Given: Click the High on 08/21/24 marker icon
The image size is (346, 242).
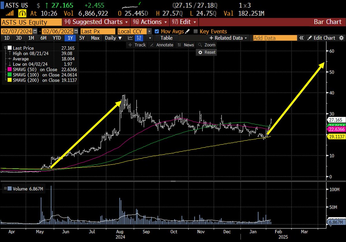Looking at the screenshot, I should tap(10, 53).
